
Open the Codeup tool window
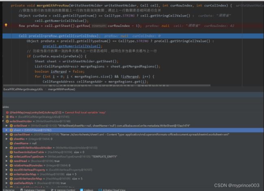pos(87,190)
